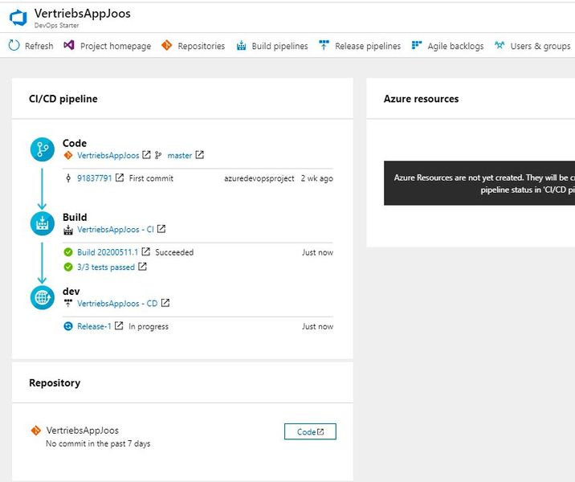Click blue in-progress icon for Release-1

(68, 326)
